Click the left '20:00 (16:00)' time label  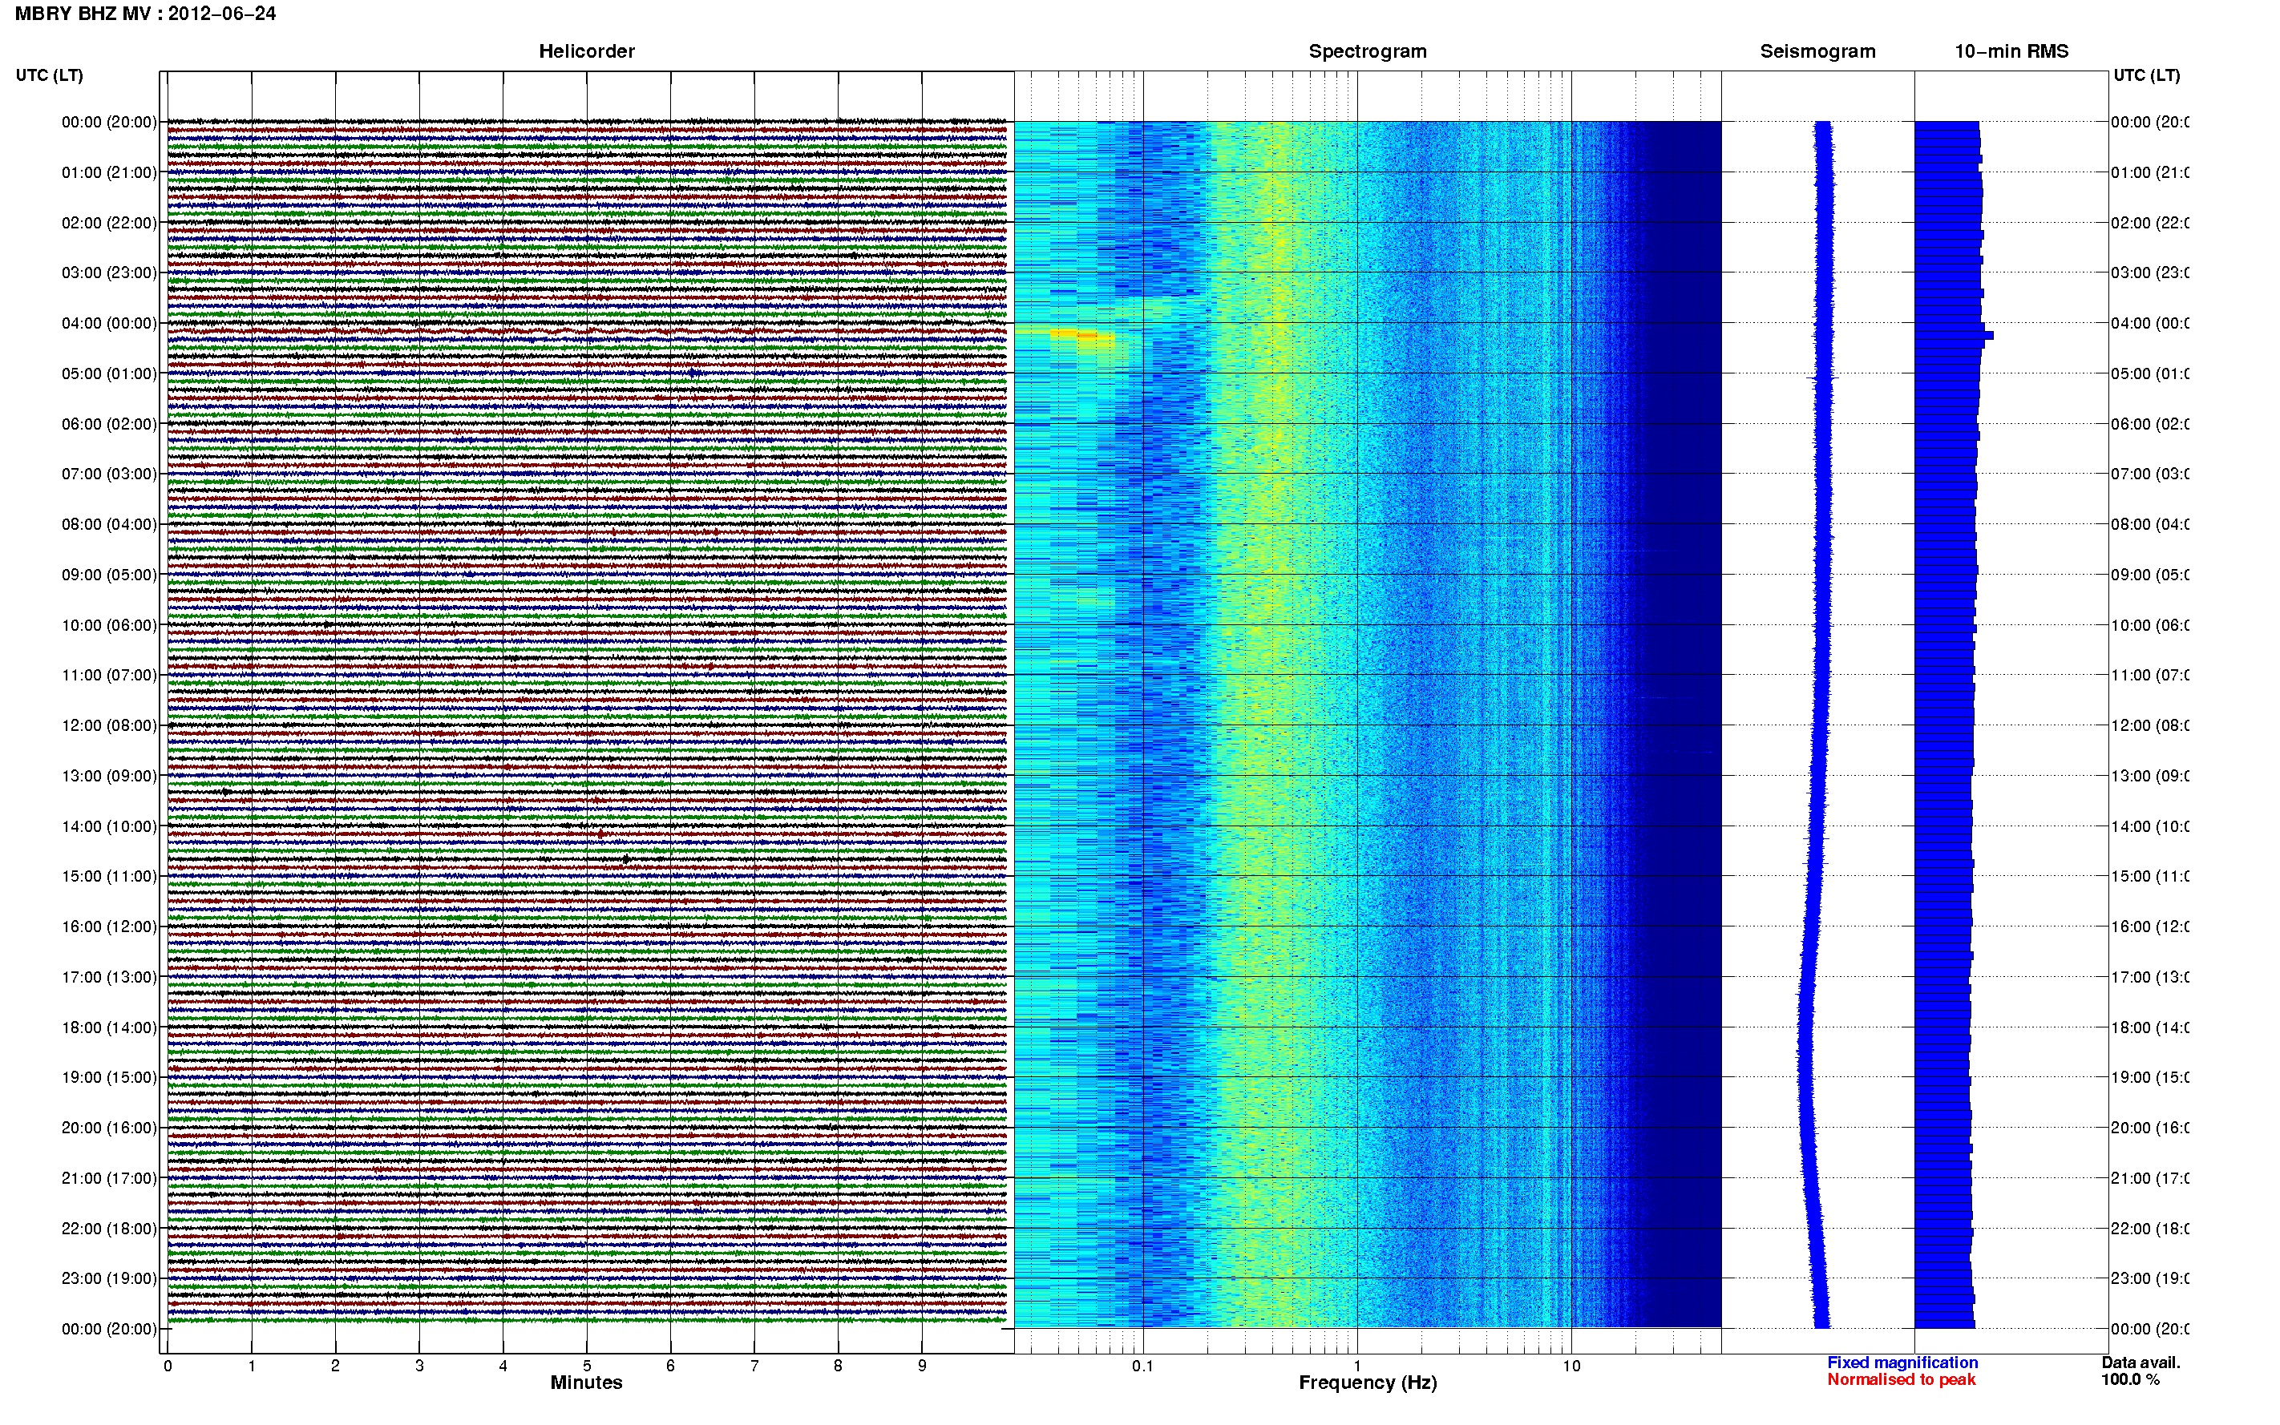(109, 1128)
